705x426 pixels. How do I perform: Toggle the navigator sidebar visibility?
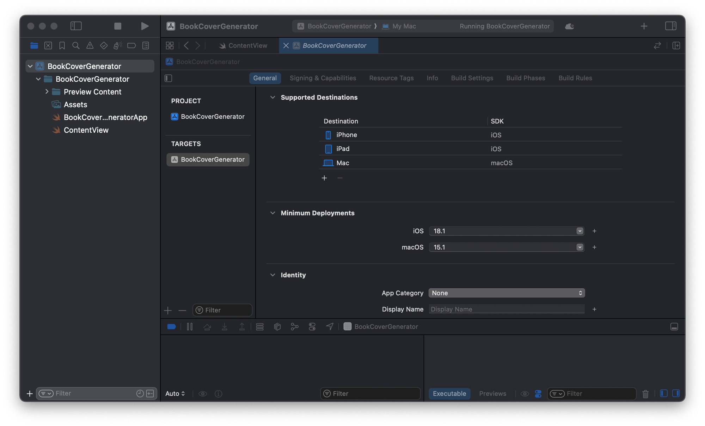(76, 26)
